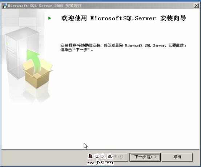201x167 pixels.
Task: Click the 若要继续 phrase in the description
Action: pyautogui.click(x=176, y=45)
